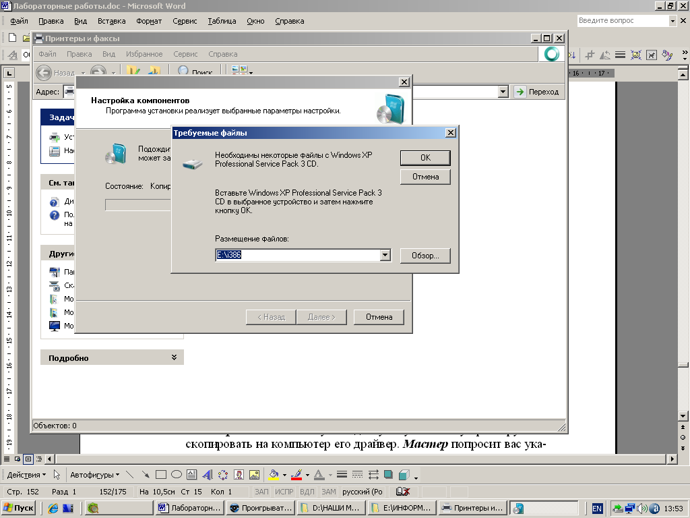Open arrow style options

pyautogui.click(x=373, y=475)
